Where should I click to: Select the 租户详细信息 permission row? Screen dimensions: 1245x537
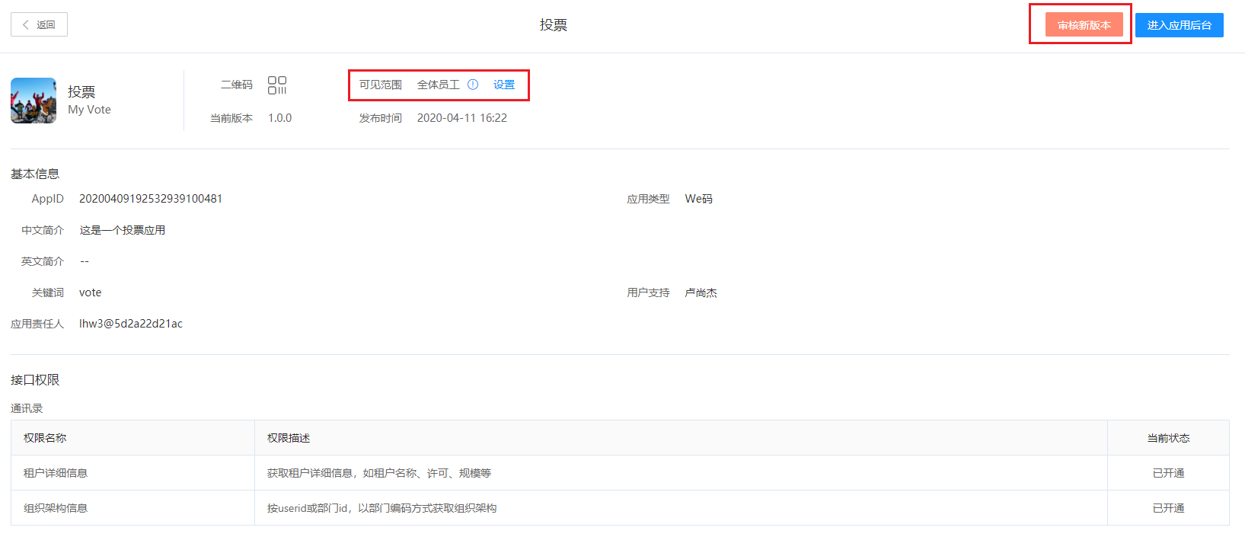[x=56, y=473]
